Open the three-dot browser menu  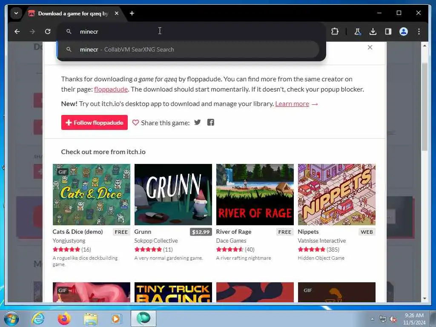(419, 32)
